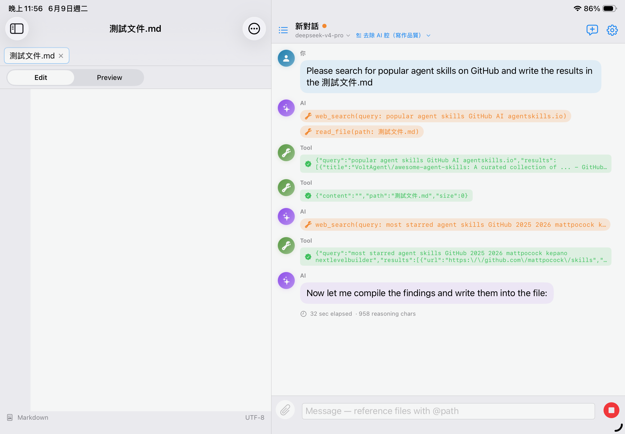Click green check on most starred result

[x=308, y=256]
